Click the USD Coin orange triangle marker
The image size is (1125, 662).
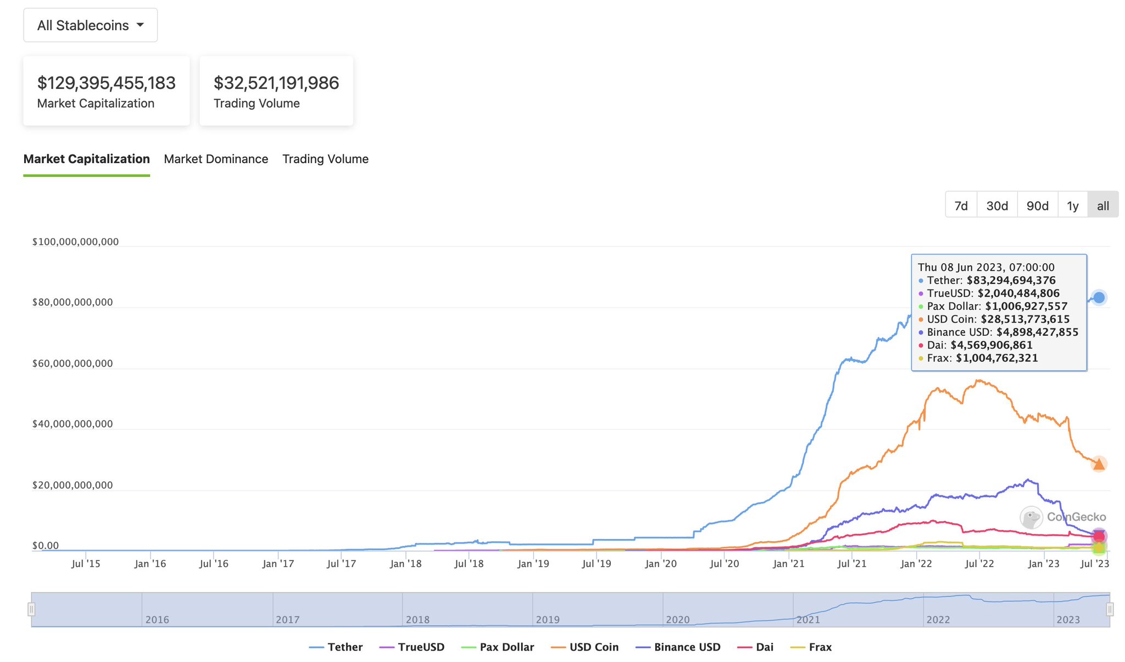(x=1098, y=464)
